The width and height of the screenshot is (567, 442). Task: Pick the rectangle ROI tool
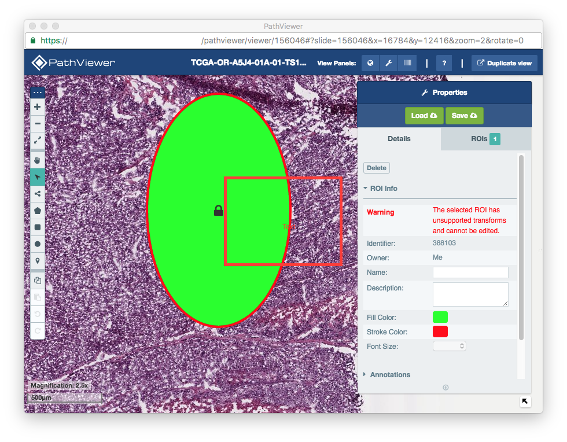tap(37, 227)
